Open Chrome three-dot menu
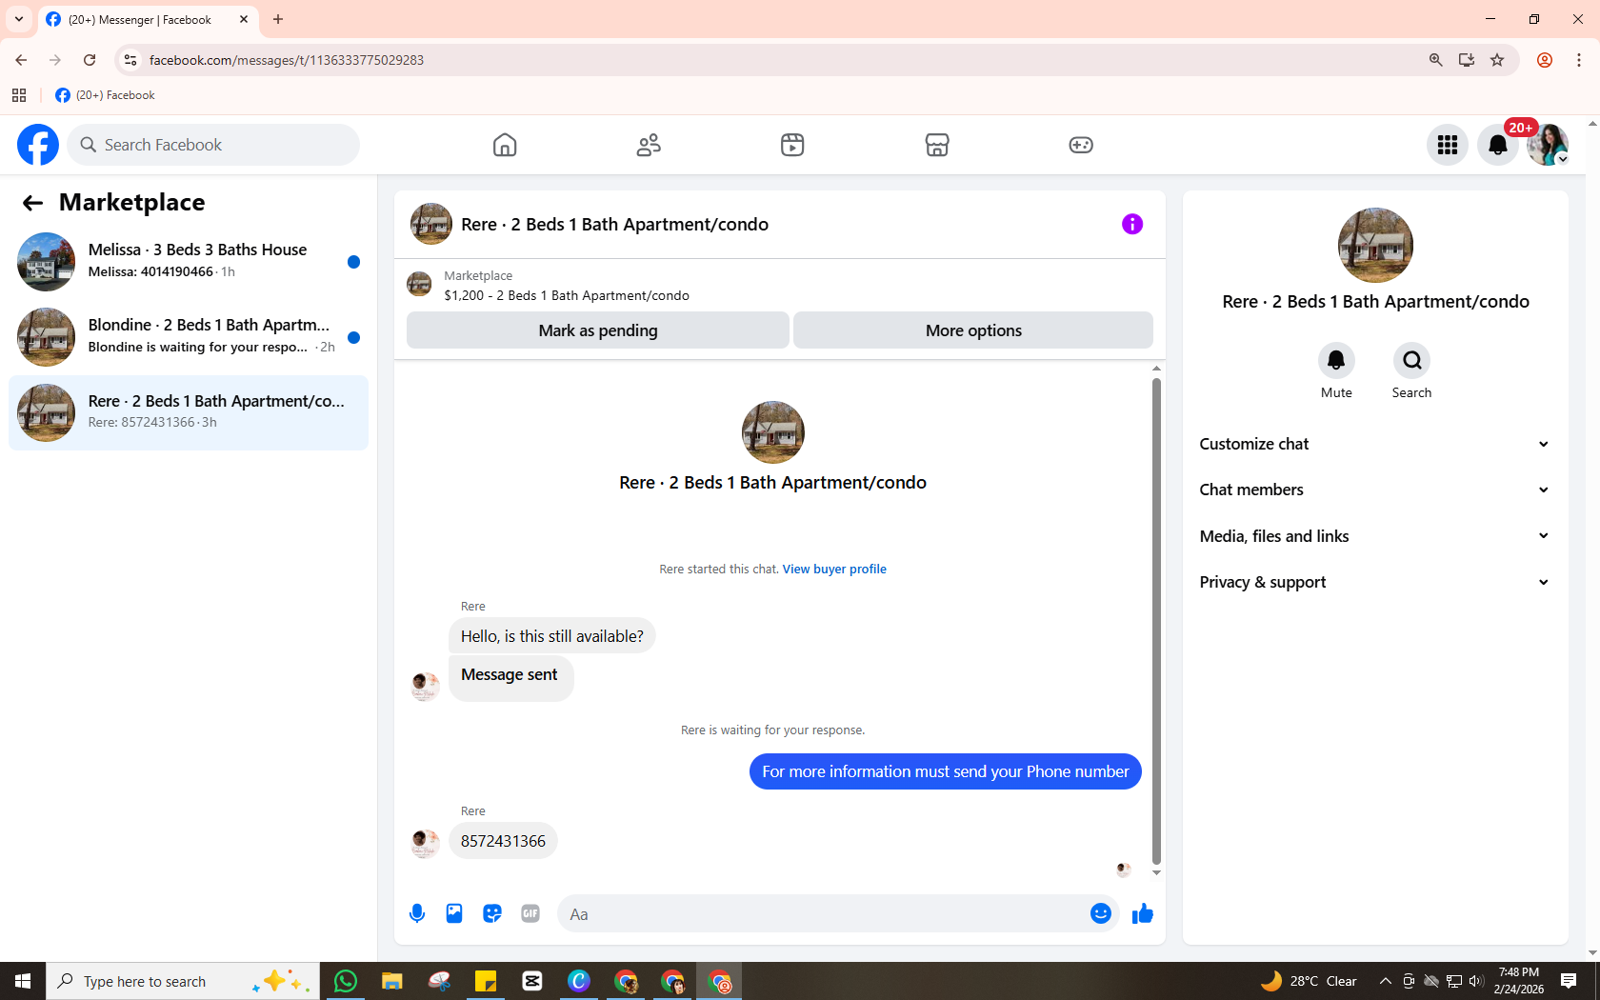Image resolution: width=1600 pixels, height=1000 pixels. point(1579,60)
